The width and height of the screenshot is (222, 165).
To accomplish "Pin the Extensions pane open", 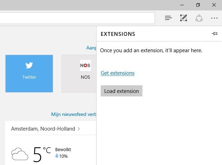I will click(x=214, y=34).
